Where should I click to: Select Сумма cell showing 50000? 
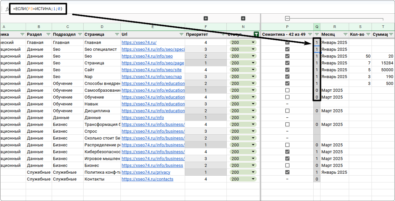point(383,70)
